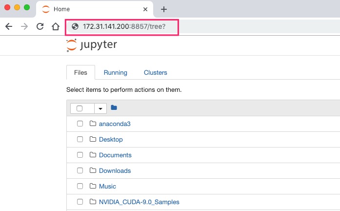
Task: Click the Jupyter logo
Action: [x=92, y=45]
